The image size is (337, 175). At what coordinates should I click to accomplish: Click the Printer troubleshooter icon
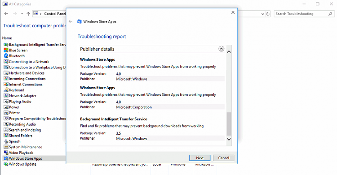[6, 113]
